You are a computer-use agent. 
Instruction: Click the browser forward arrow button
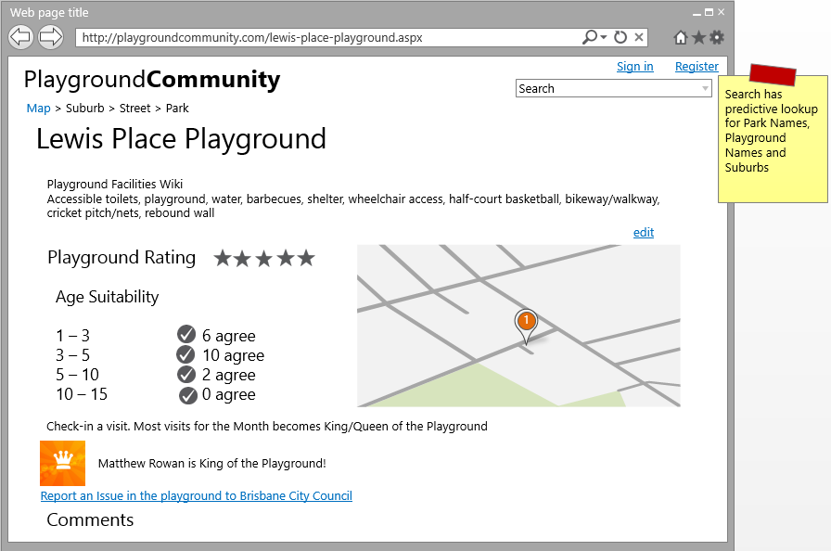(50, 37)
